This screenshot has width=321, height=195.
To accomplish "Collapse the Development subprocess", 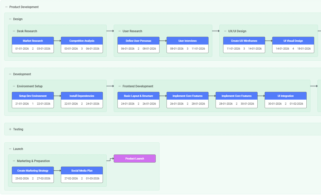I will [x=10, y=74].
